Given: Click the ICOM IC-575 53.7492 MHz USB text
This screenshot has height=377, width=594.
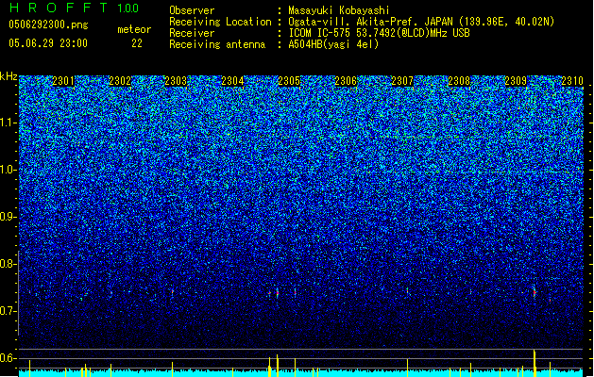Looking at the screenshot, I should click(379, 33).
